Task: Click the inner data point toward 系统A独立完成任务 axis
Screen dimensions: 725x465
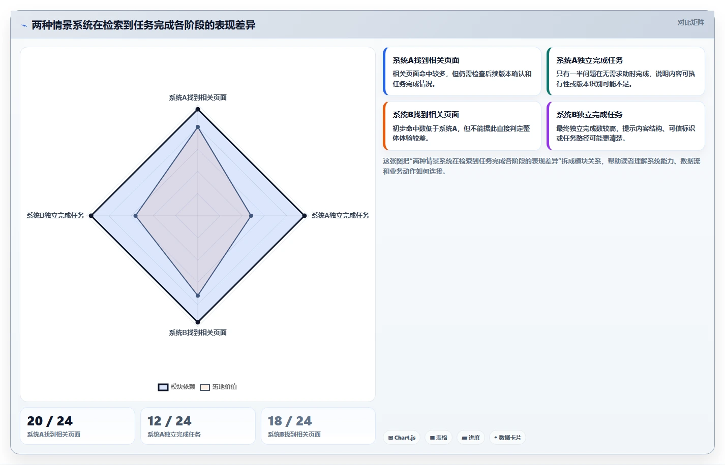Action: point(251,216)
